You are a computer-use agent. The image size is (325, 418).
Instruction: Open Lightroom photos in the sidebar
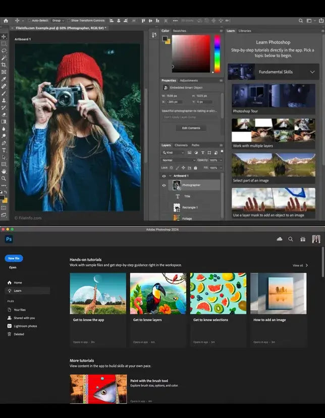click(22, 326)
